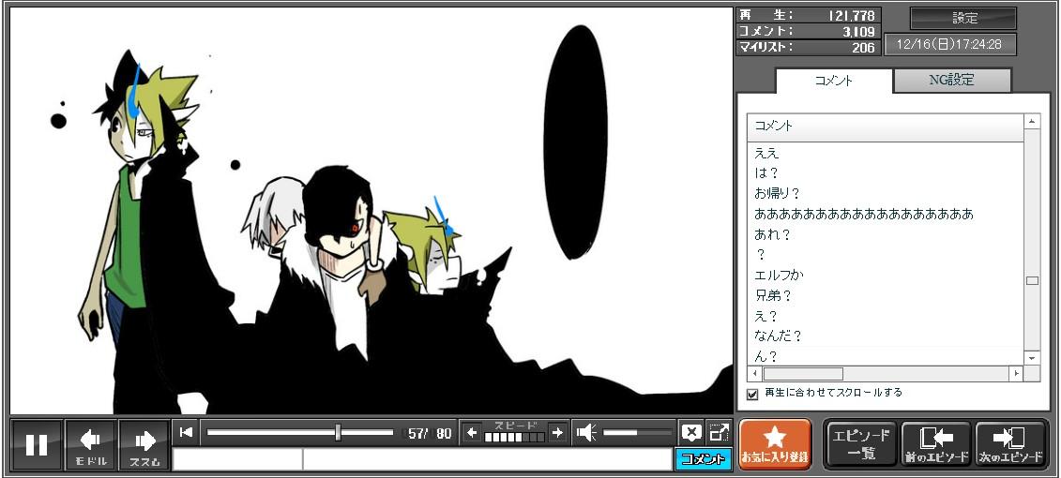
Task: Select the コメント tab
Action: (x=833, y=81)
